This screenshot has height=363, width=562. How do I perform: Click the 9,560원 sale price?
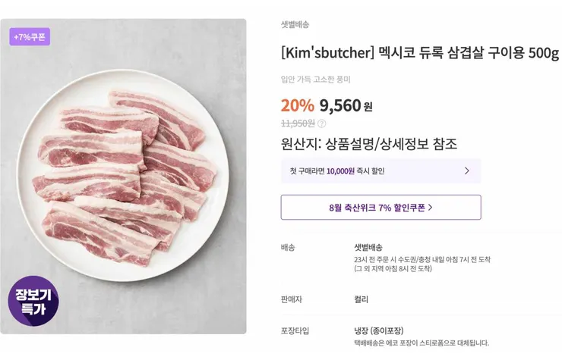coord(346,105)
